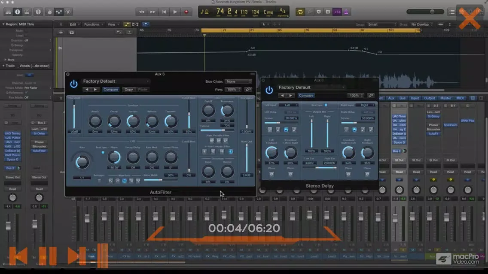The image size is (488, 274).
Task: Select the highlighted LFO waveform button
Action: coord(125,181)
